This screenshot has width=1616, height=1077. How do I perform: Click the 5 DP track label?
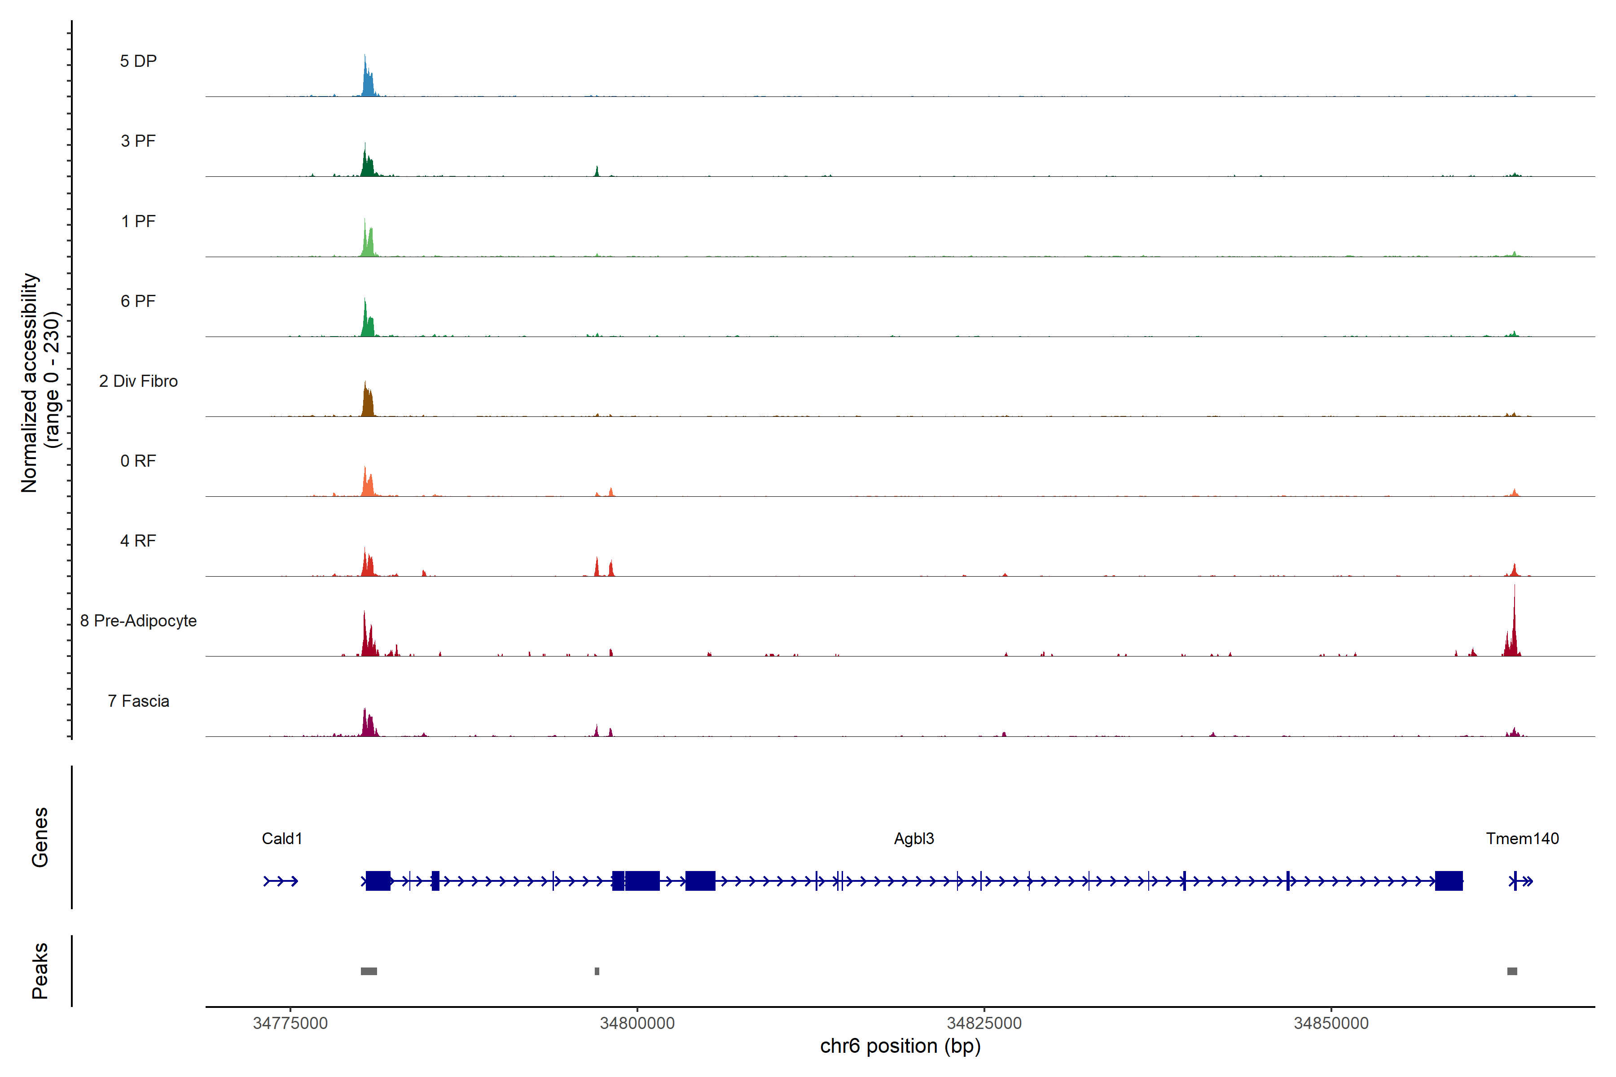pyautogui.click(x=138, y=61)
